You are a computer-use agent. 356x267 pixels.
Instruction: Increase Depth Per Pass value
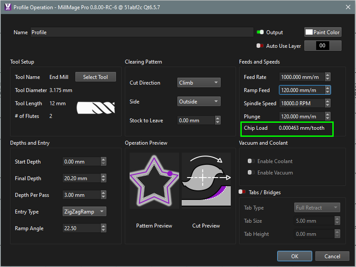103,193
